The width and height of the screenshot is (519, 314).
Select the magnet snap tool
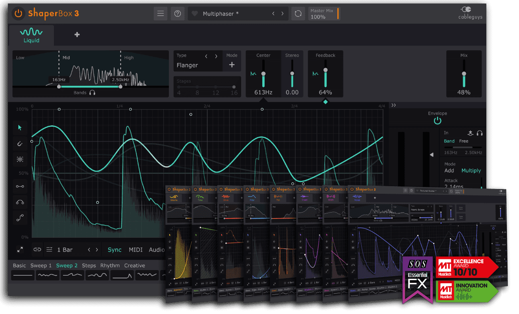point(20,143)
